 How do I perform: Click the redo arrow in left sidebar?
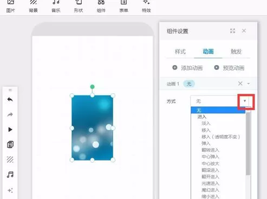[x=10, y=114]
